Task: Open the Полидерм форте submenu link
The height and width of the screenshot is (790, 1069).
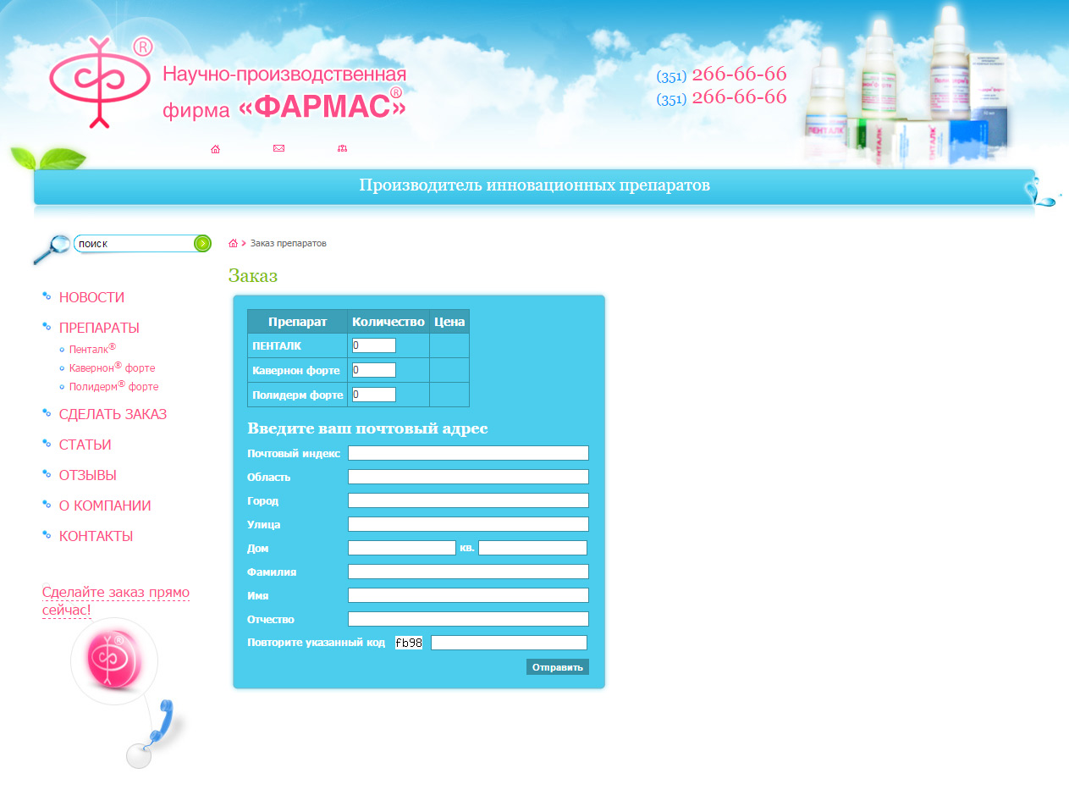Action: 113,386
